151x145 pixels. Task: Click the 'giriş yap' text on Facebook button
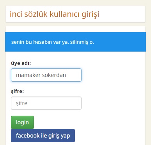click(59, 136)
